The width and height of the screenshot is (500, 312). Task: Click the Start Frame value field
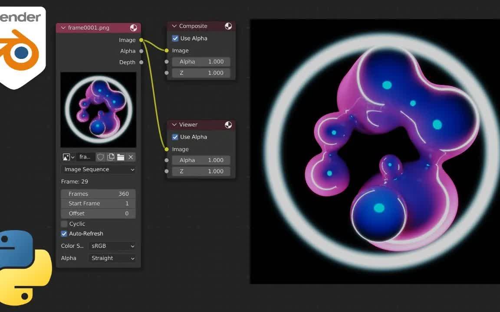pyautogui.click(x=98, y=203)
